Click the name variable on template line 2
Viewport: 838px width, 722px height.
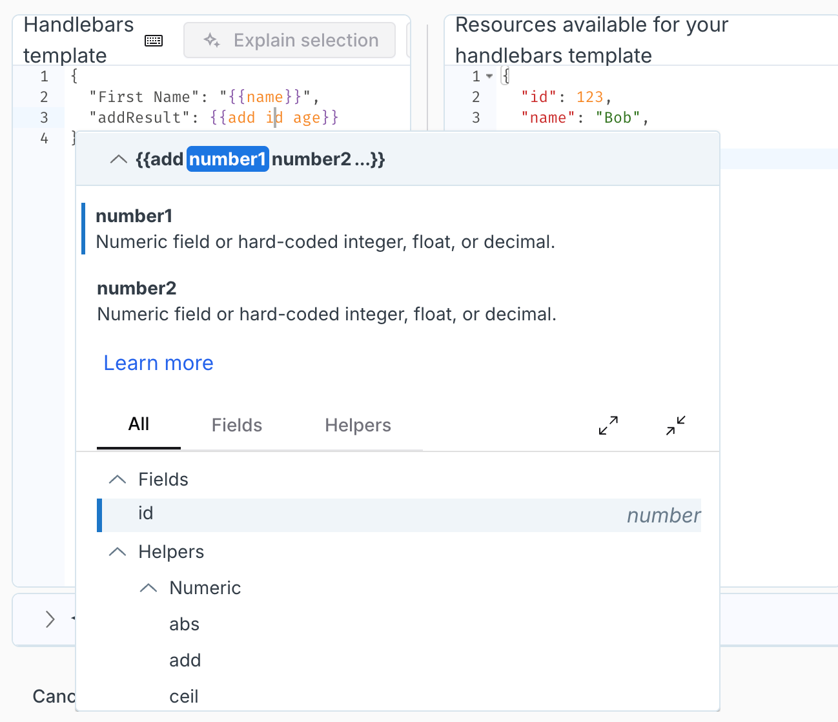pos(265,97)
